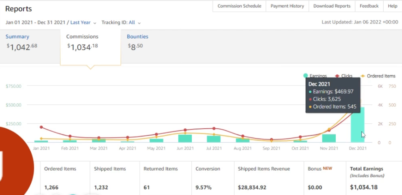402x195 pixels.
Task: Click the Reports page heading
Action: coord(18,9)
